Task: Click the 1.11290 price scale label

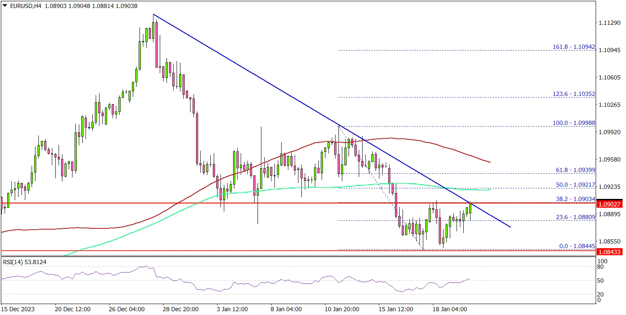Action: 611,23
